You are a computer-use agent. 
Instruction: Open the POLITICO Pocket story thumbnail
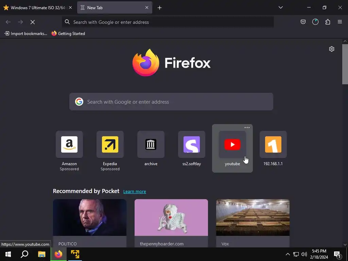tap(90, 217)
